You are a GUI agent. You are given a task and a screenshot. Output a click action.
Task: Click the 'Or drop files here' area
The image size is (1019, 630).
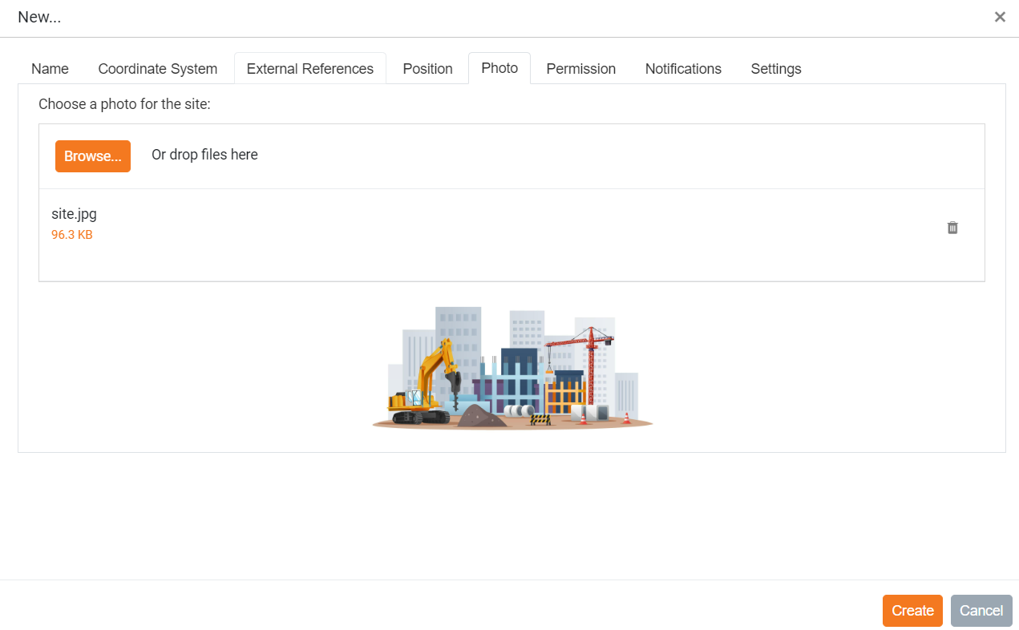204,155
